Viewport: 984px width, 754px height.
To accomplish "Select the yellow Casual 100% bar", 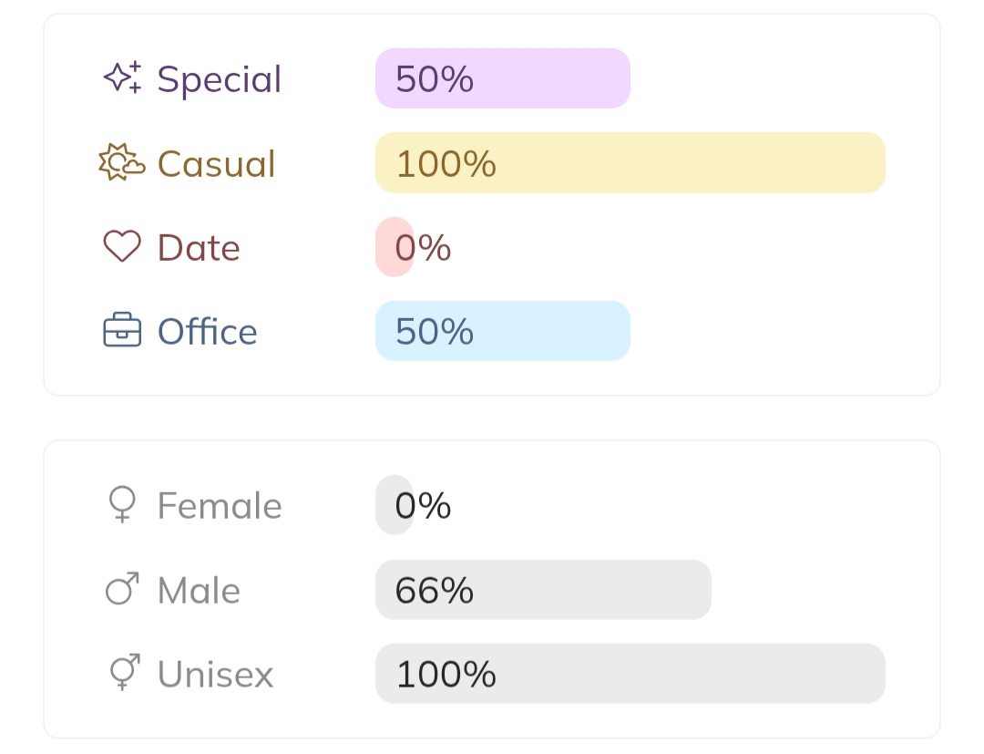I will [x=630, y=163].
